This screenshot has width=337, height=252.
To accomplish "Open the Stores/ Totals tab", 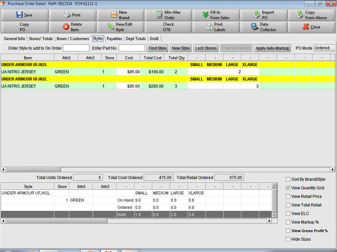I will click(41, 38).
